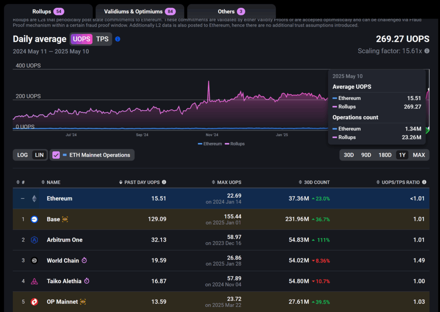440x312 pixels.
Task: Click the Ethereum diamond logo icon
Action: (x=34, y=198)
